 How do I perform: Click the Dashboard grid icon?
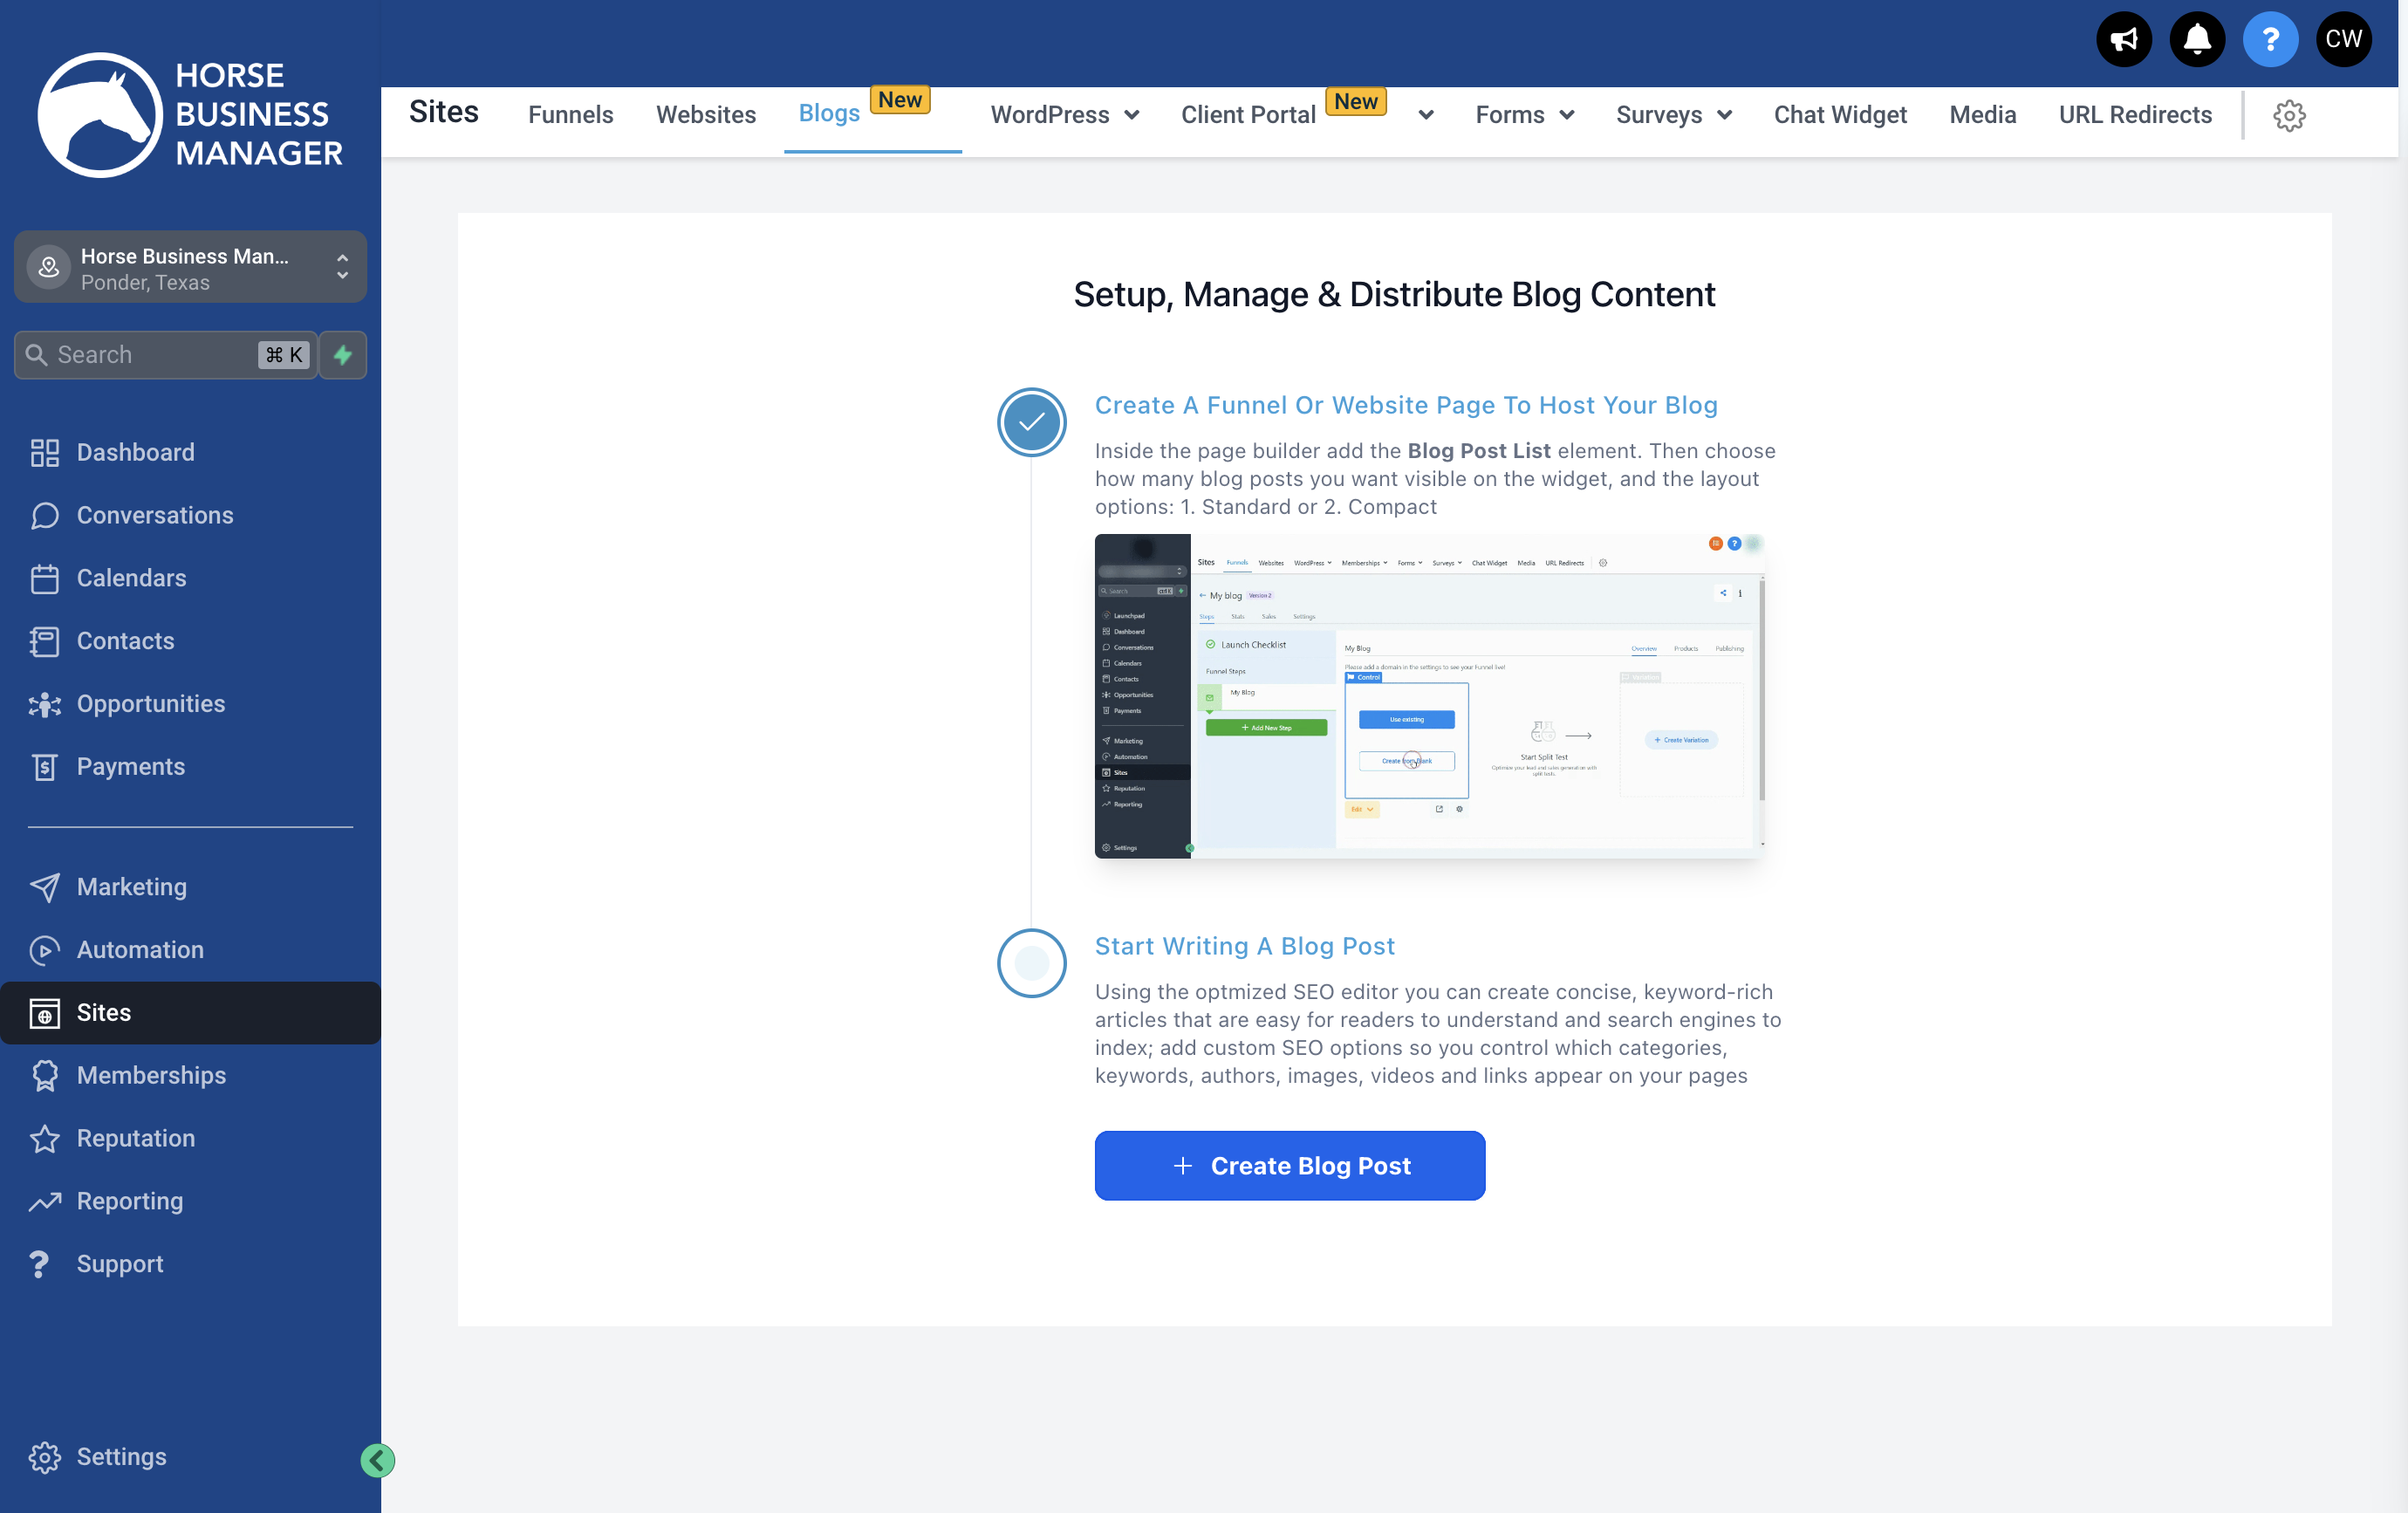(45, 452)
